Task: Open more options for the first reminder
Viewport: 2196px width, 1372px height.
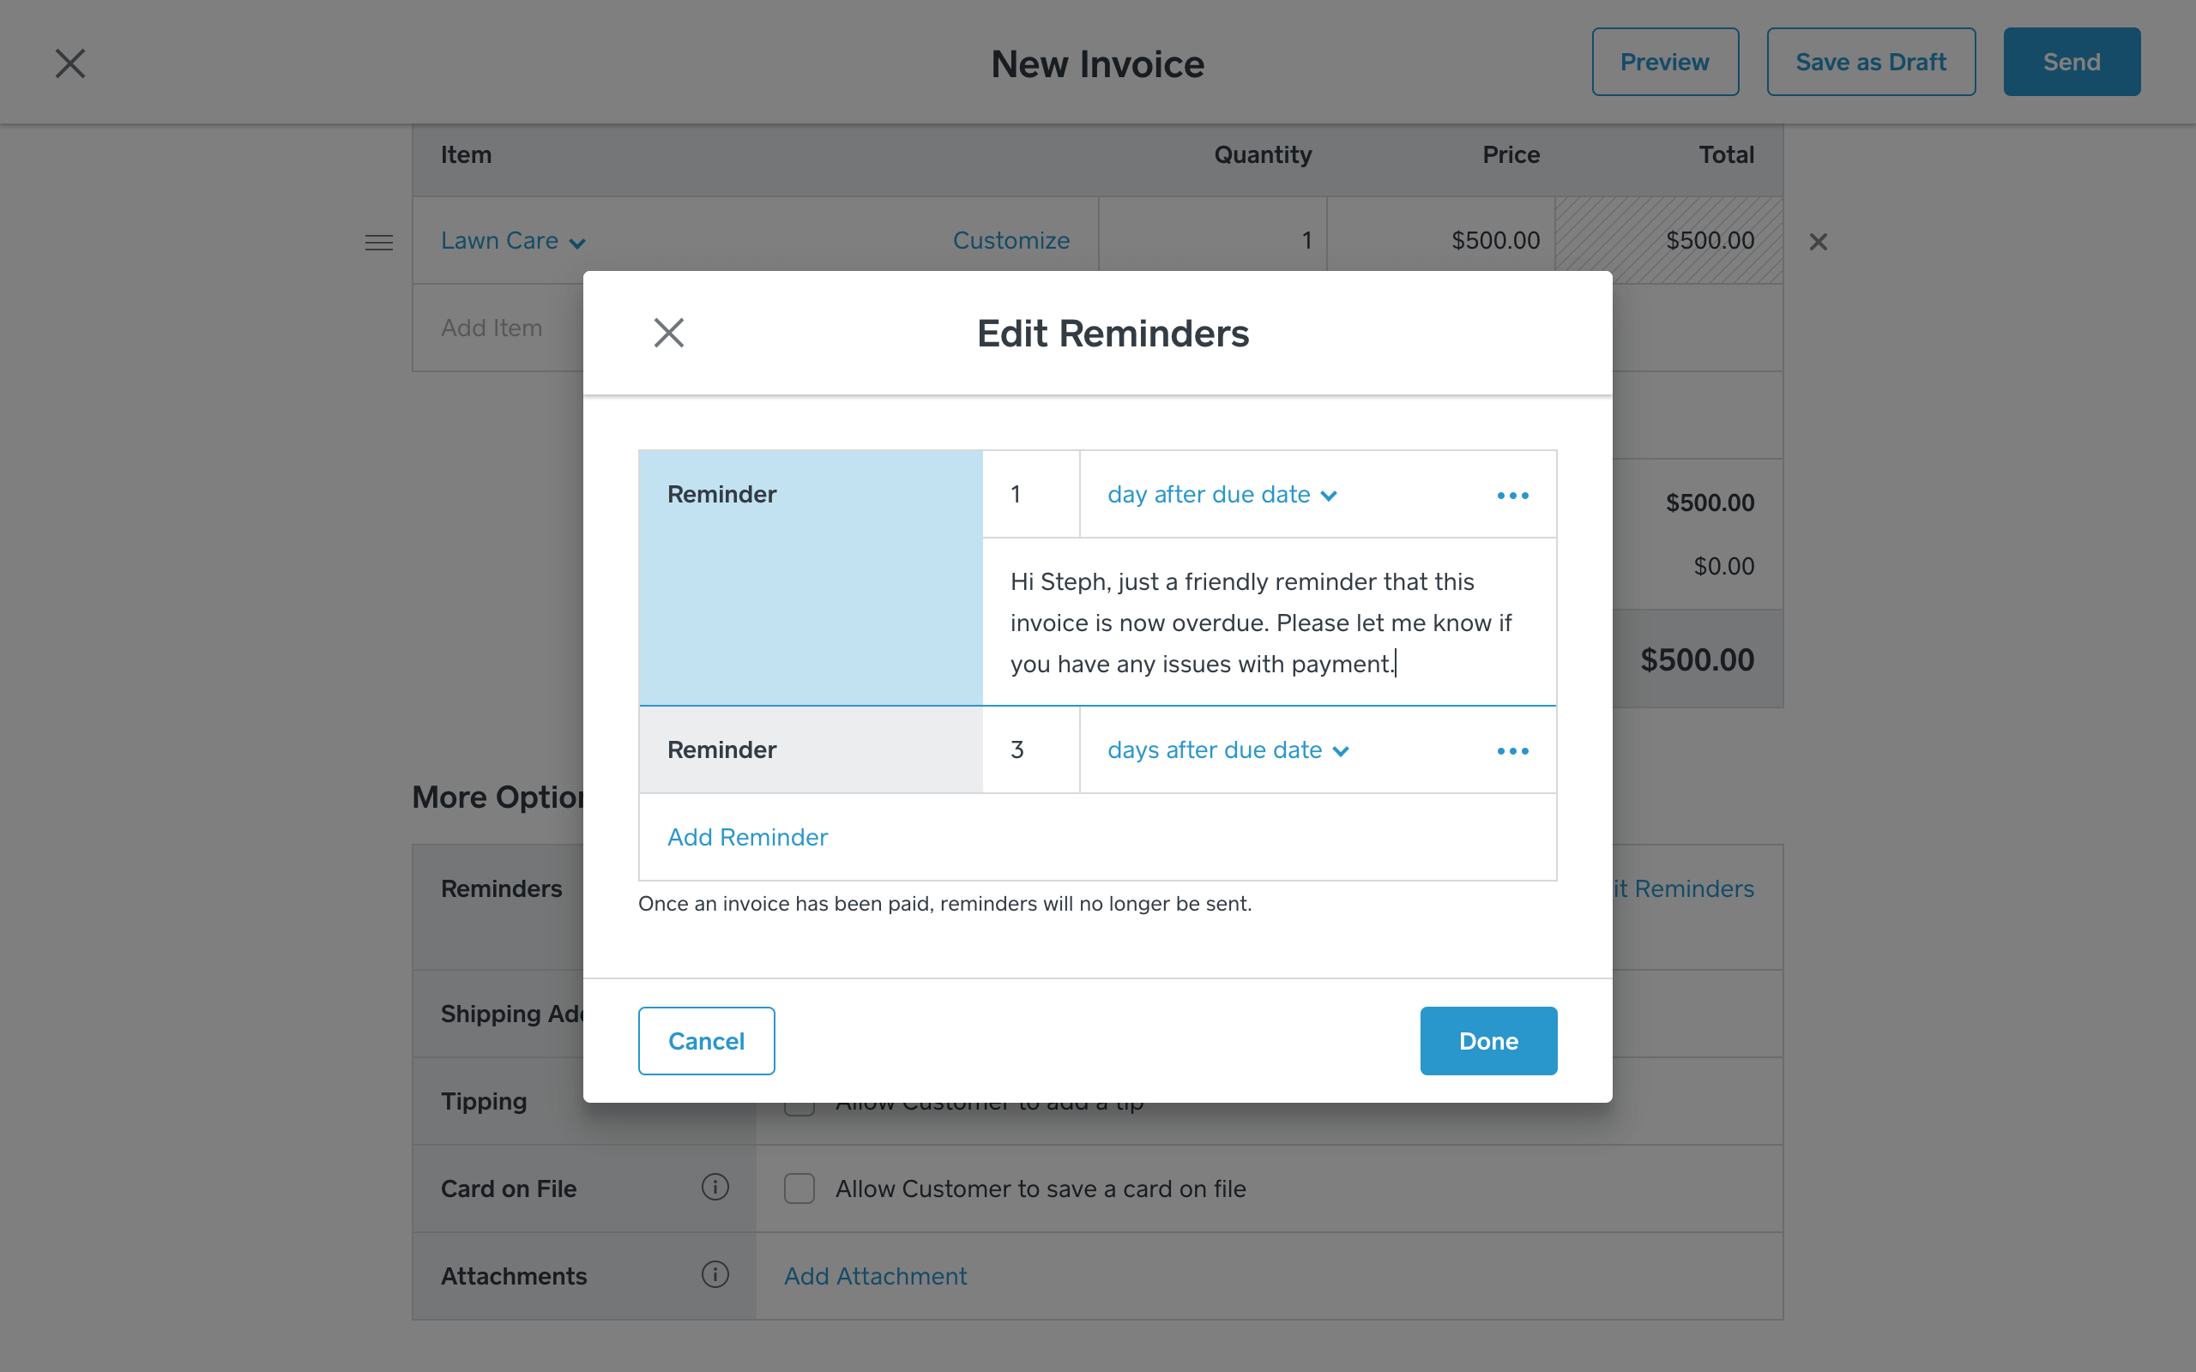Action: tap(1512, 496)
